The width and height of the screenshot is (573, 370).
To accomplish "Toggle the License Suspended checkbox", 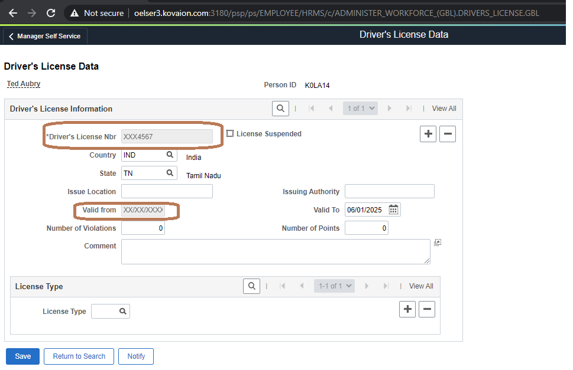I will [230, 133].
